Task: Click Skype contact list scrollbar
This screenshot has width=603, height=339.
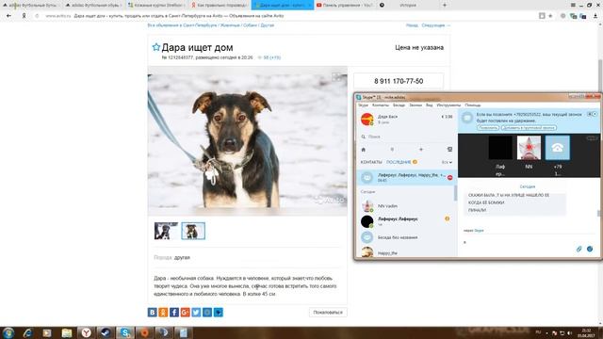Action: [455, 192]
